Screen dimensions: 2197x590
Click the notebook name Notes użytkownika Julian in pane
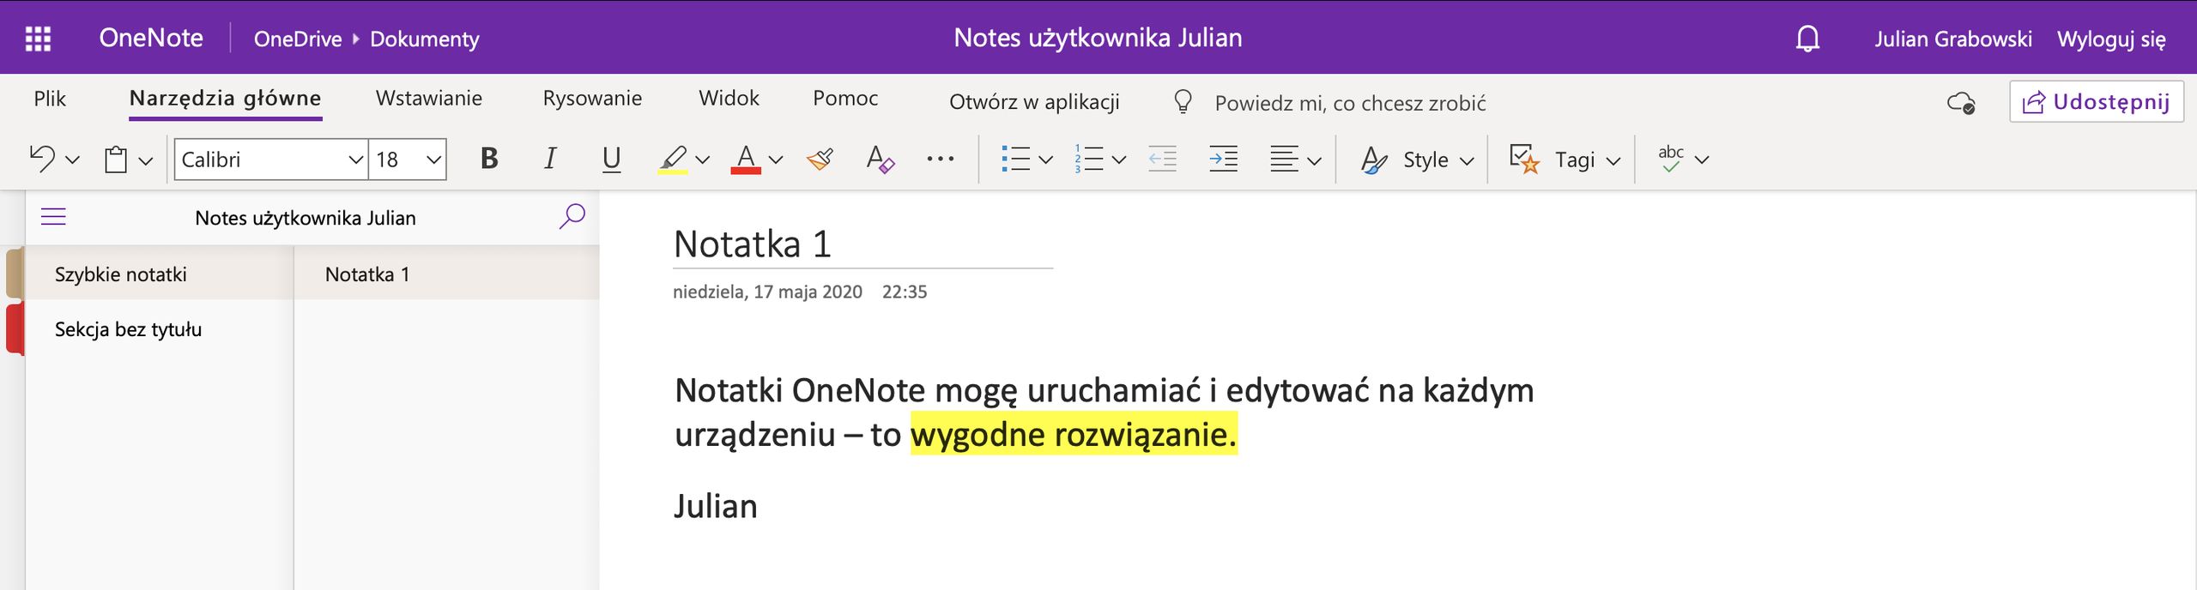click(x=306, y=218)
